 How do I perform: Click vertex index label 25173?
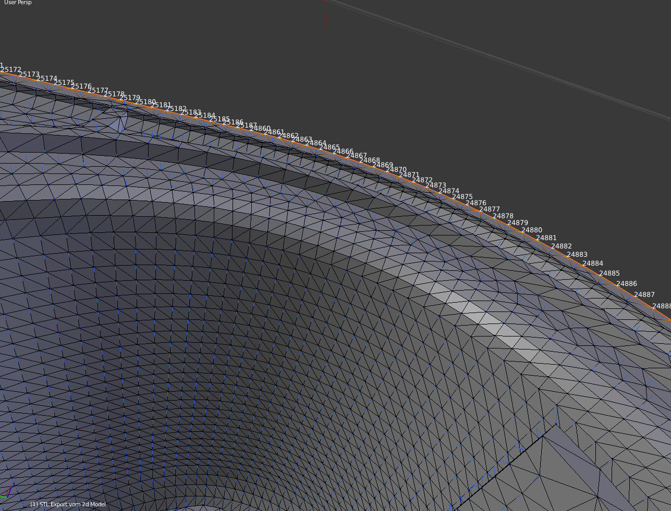point(29,74)
